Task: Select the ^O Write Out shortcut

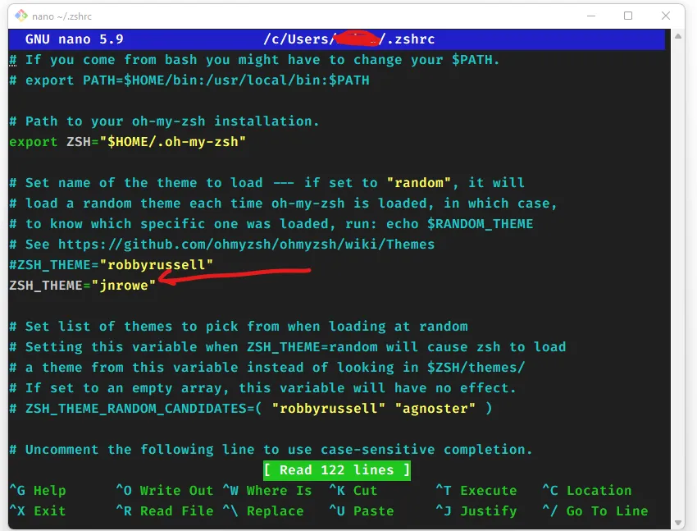Action: point(164,491)
